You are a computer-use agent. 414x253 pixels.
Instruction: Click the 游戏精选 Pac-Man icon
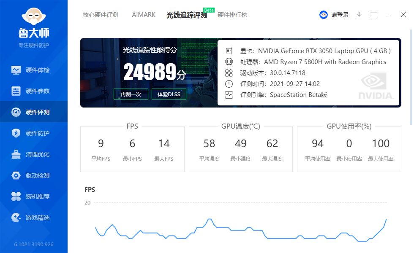coord(16,218)
